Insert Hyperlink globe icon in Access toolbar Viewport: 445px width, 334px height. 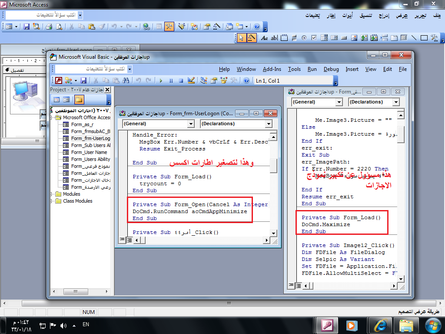146,27
